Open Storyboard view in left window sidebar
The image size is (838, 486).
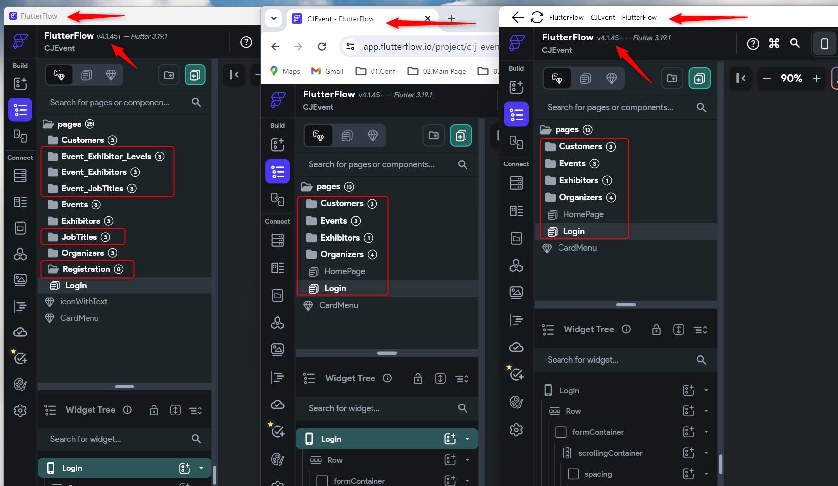click(20, 136)
